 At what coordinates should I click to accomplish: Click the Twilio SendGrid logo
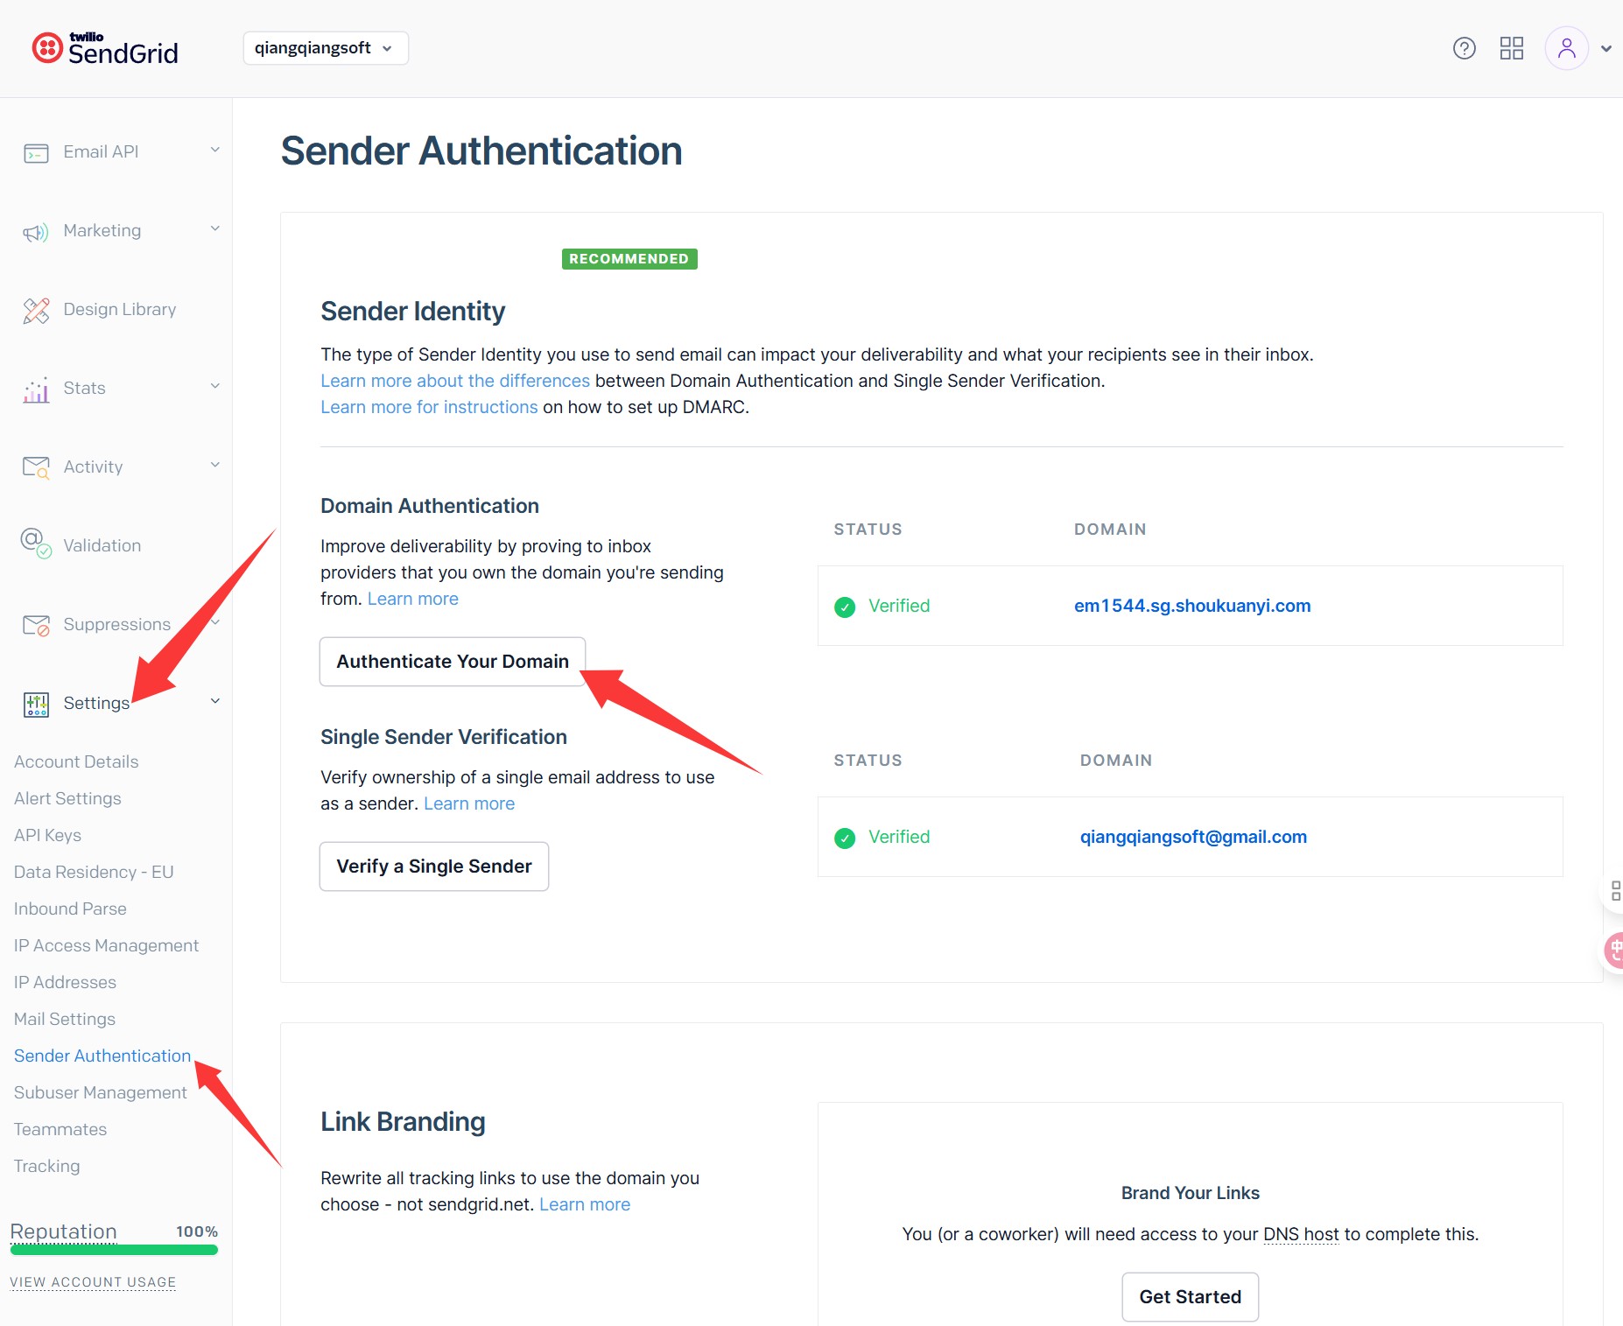coord(105,48)
